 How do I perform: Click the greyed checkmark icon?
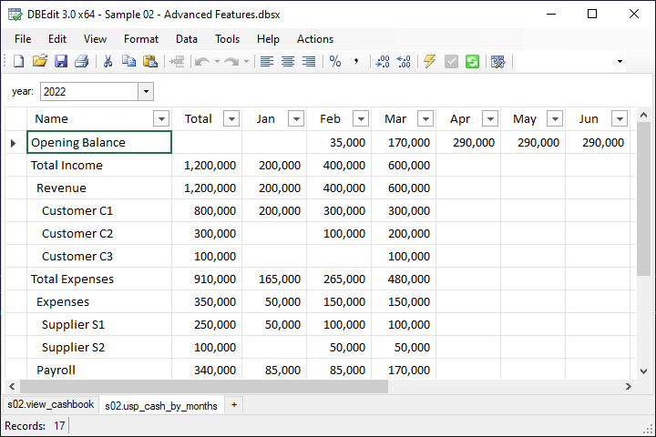pyautogui.click(x=451, y=62)
